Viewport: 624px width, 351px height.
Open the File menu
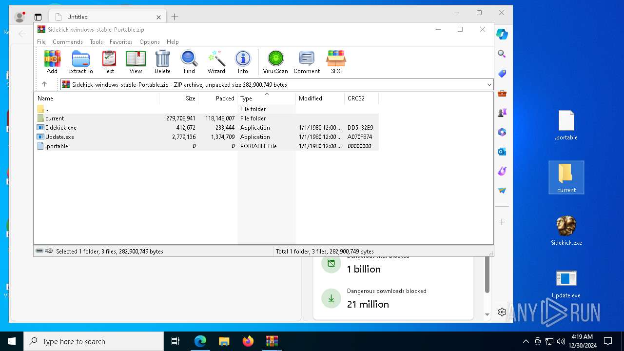(x=41, y=42)
